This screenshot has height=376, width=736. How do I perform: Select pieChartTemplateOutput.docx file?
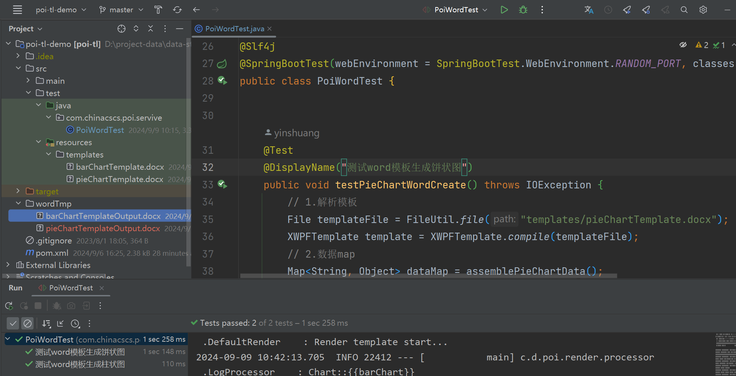coord(103,228)
